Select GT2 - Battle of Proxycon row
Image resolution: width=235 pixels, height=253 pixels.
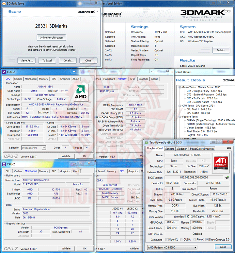[x=207, y=95]
